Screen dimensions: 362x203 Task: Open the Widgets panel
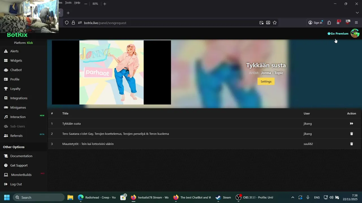click(16, 60)
